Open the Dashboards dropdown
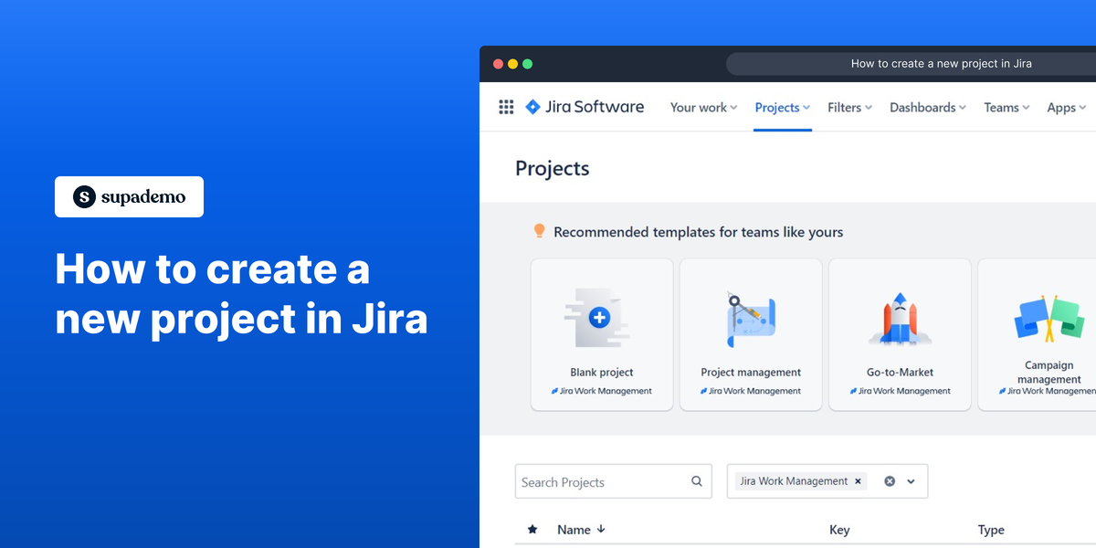The image size is (1096, 548). point(926,107)
